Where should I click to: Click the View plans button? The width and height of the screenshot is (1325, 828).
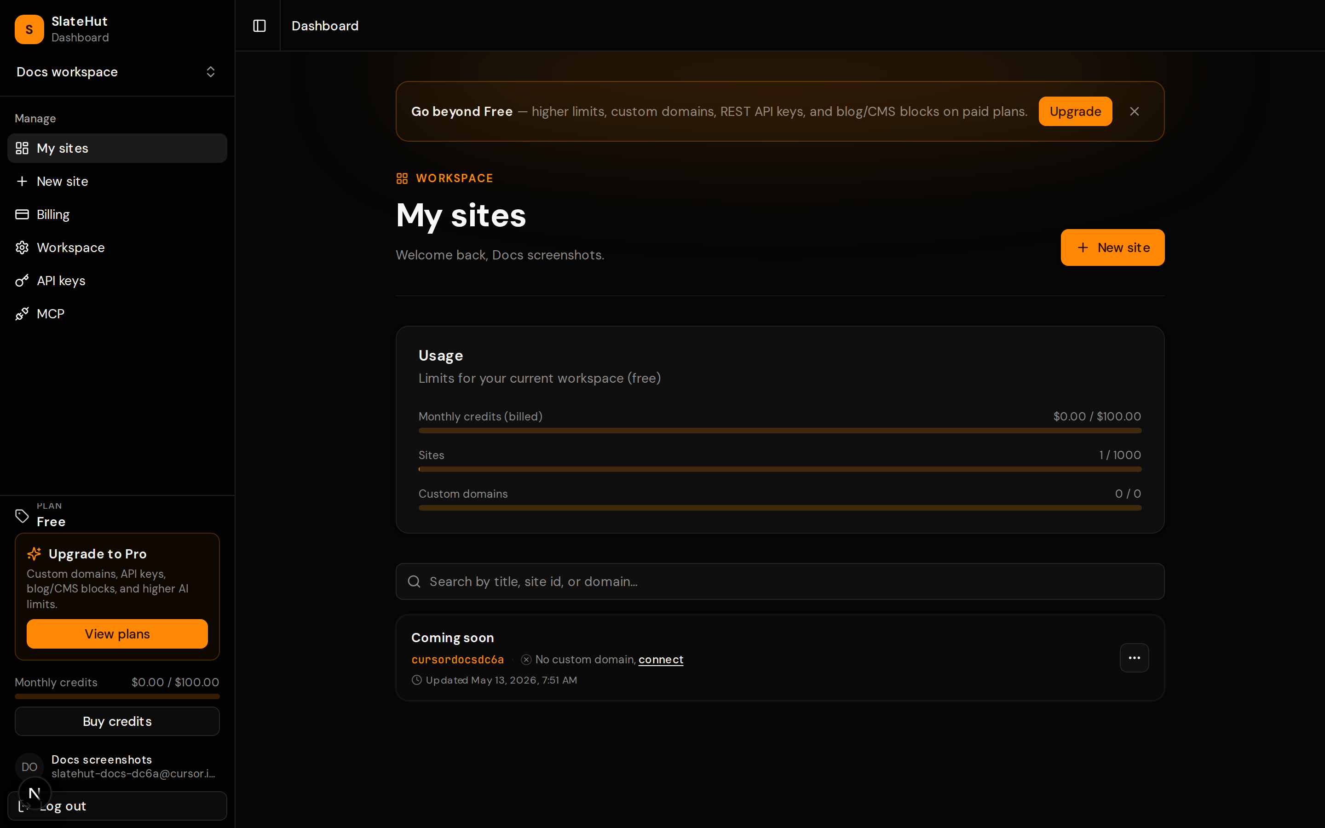[117, 633]
